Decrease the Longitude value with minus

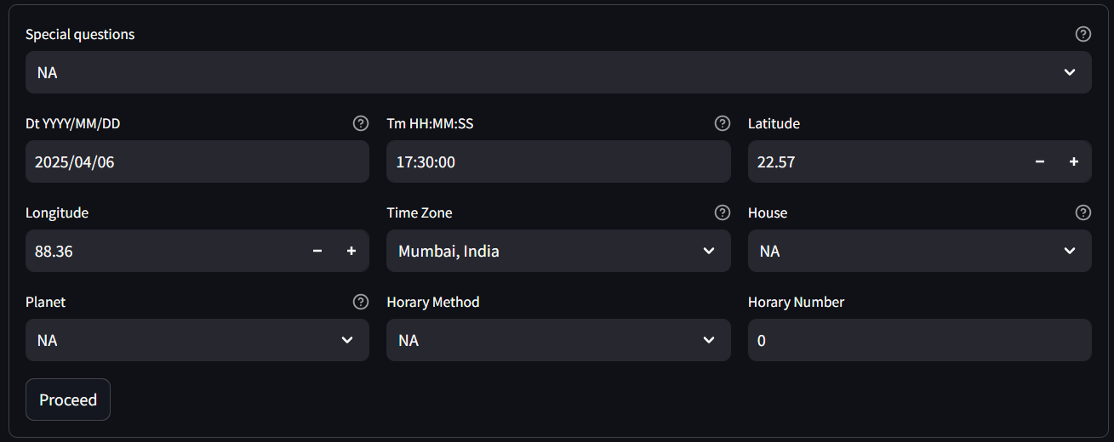pos(317,251)
